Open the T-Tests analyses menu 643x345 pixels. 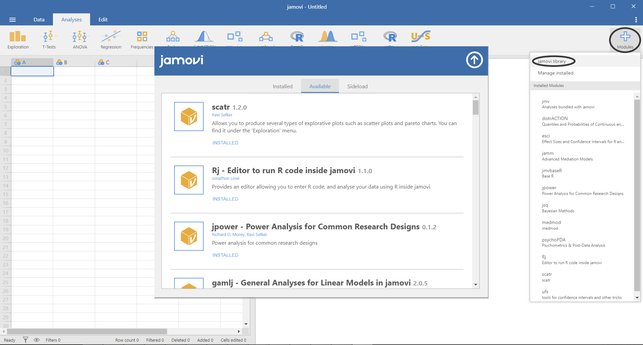pyautogui.click(x=49, y=40)
